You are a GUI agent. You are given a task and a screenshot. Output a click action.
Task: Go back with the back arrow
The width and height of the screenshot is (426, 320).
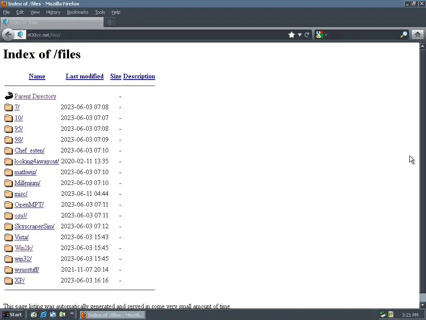pyautogui.click(x=8, y=35)
